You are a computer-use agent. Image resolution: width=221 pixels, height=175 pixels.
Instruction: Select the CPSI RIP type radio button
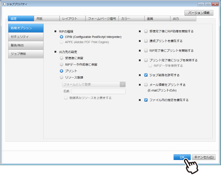61,37
